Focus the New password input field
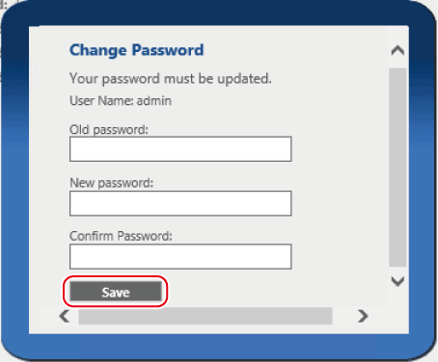The width and height of the screenshot is (438, 362). (180, 203)
